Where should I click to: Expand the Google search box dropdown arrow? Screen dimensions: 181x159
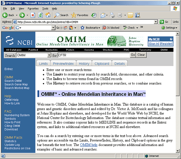(53, 28)
